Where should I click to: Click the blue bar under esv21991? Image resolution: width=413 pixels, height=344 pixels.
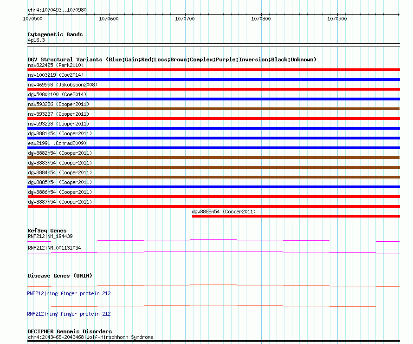[x=213, y=148]
